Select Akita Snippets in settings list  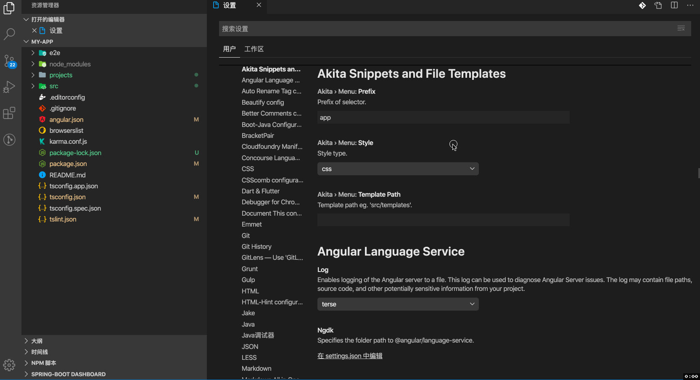271,69
